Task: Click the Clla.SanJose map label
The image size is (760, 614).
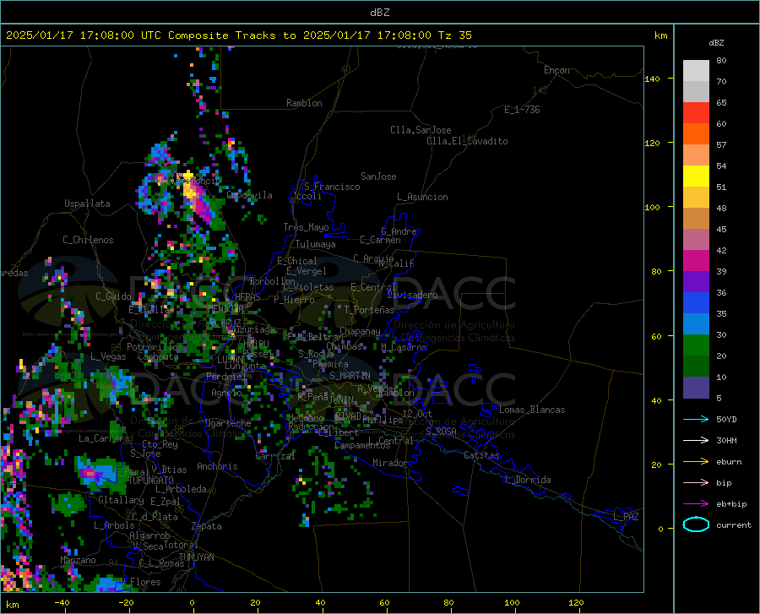Action: point(421,130)
